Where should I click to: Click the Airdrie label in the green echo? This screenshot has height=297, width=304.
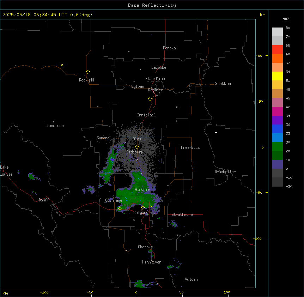coord(142,189)
